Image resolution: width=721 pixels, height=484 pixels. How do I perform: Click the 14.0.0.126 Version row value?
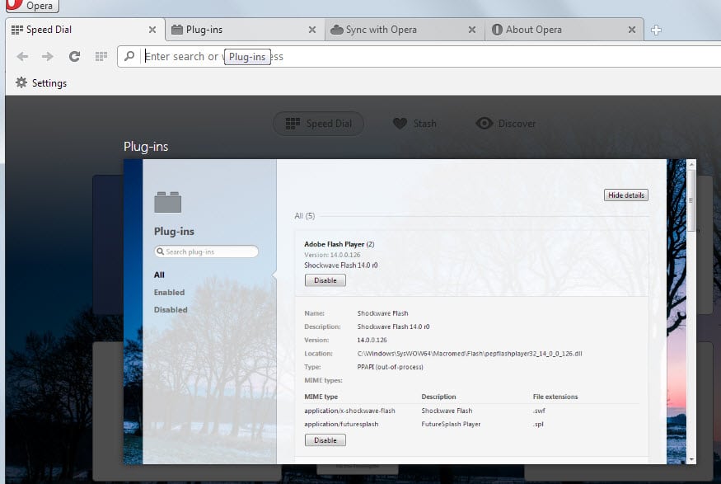click(x=372, y=340)
